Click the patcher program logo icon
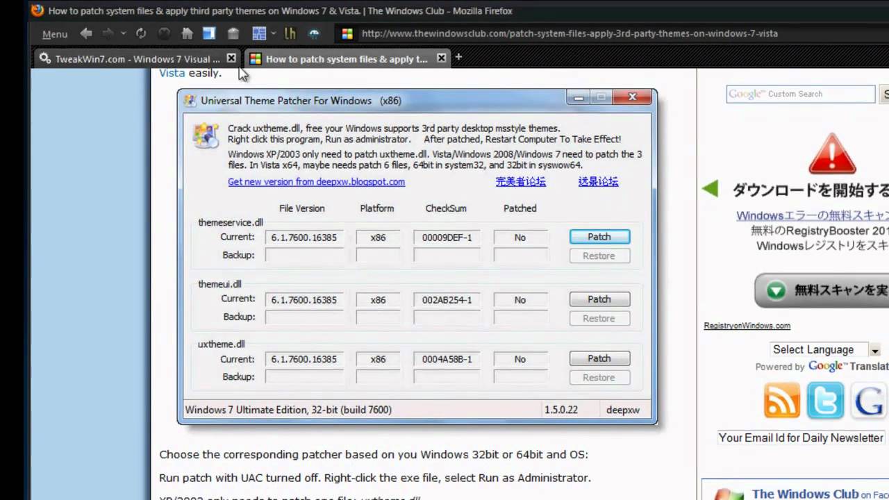The width and height of the screenshot is (889, 500). click(206, 135)
